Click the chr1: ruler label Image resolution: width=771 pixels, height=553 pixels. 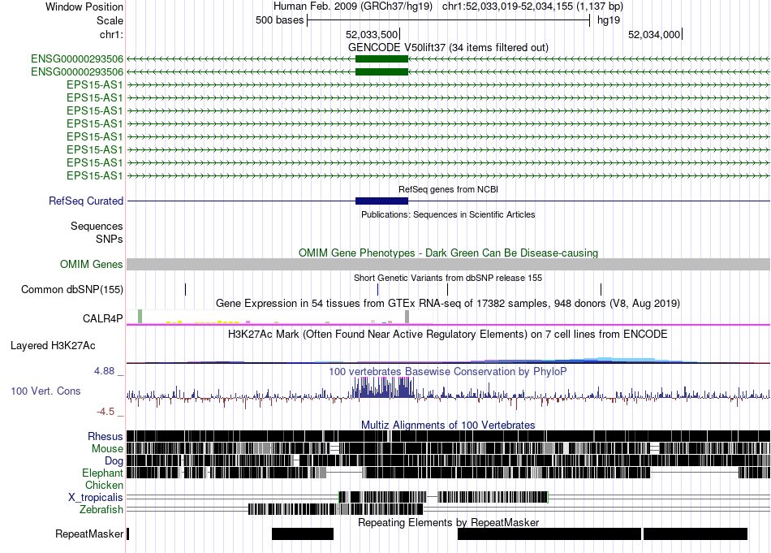pos(111,34)
